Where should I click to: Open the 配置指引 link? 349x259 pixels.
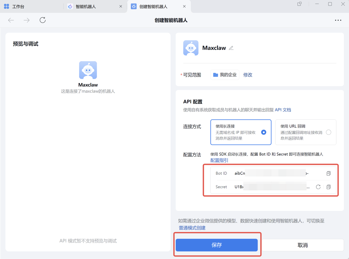[x=219, y=160]
